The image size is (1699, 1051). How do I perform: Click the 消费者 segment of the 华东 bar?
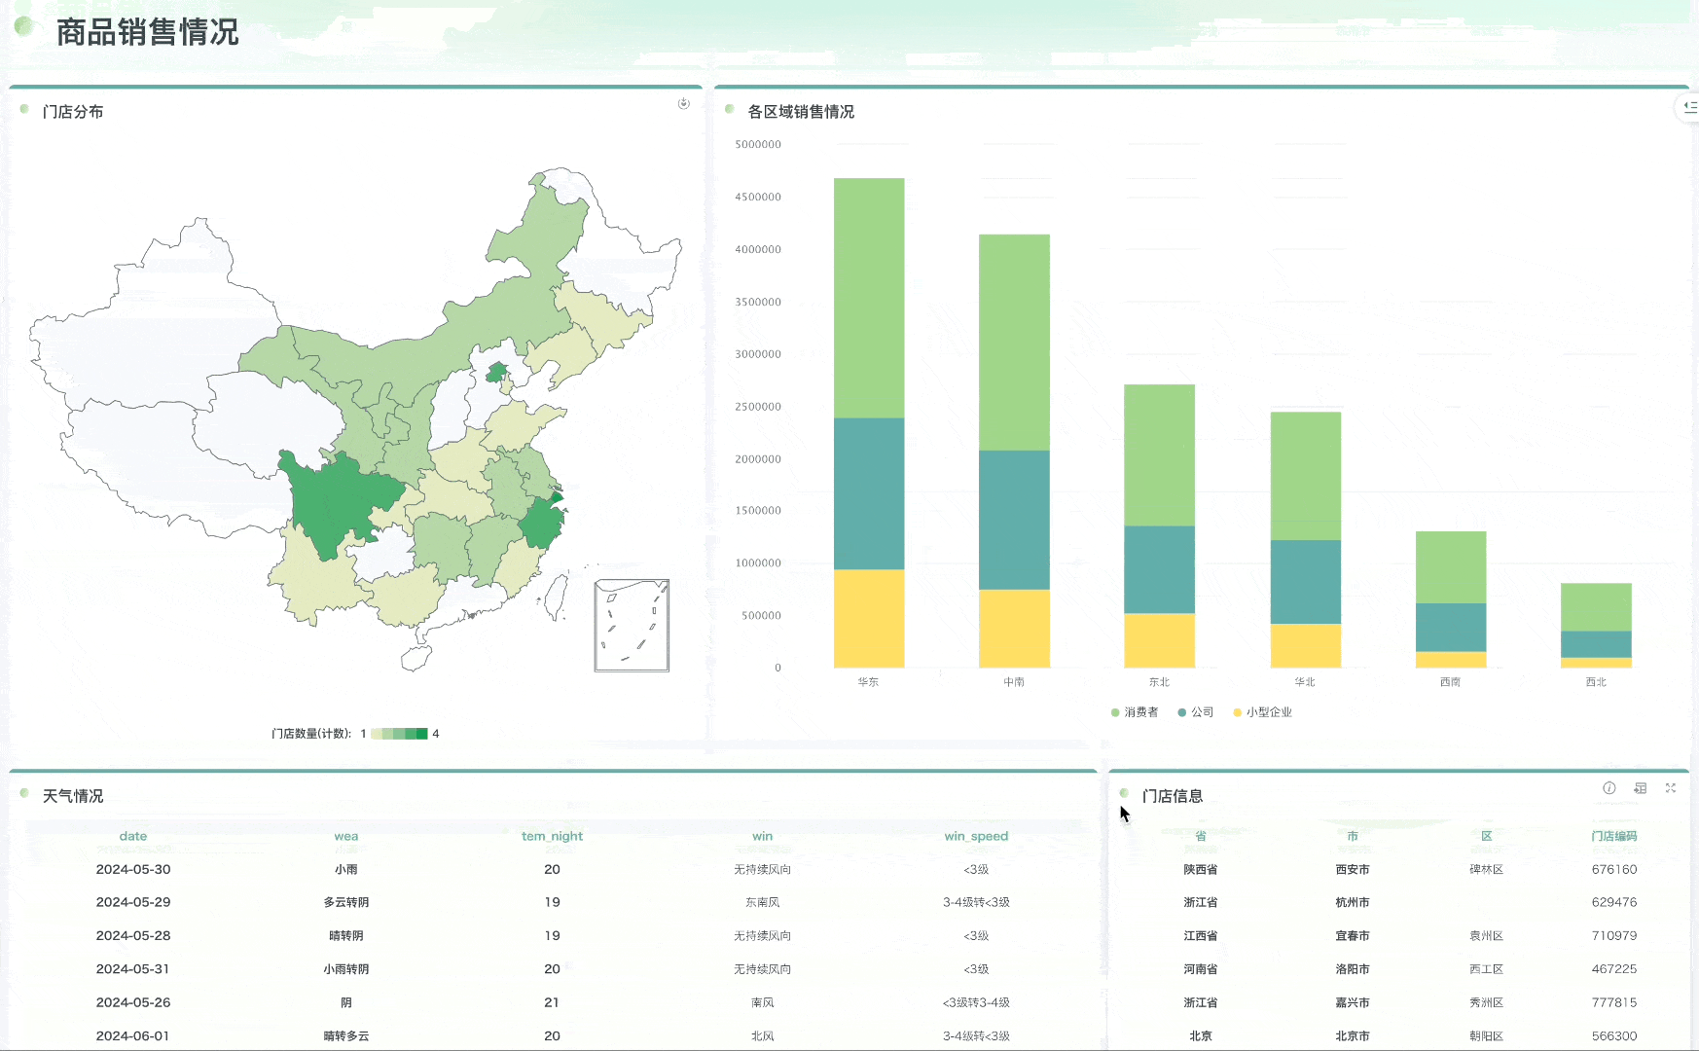click(869, 298)
